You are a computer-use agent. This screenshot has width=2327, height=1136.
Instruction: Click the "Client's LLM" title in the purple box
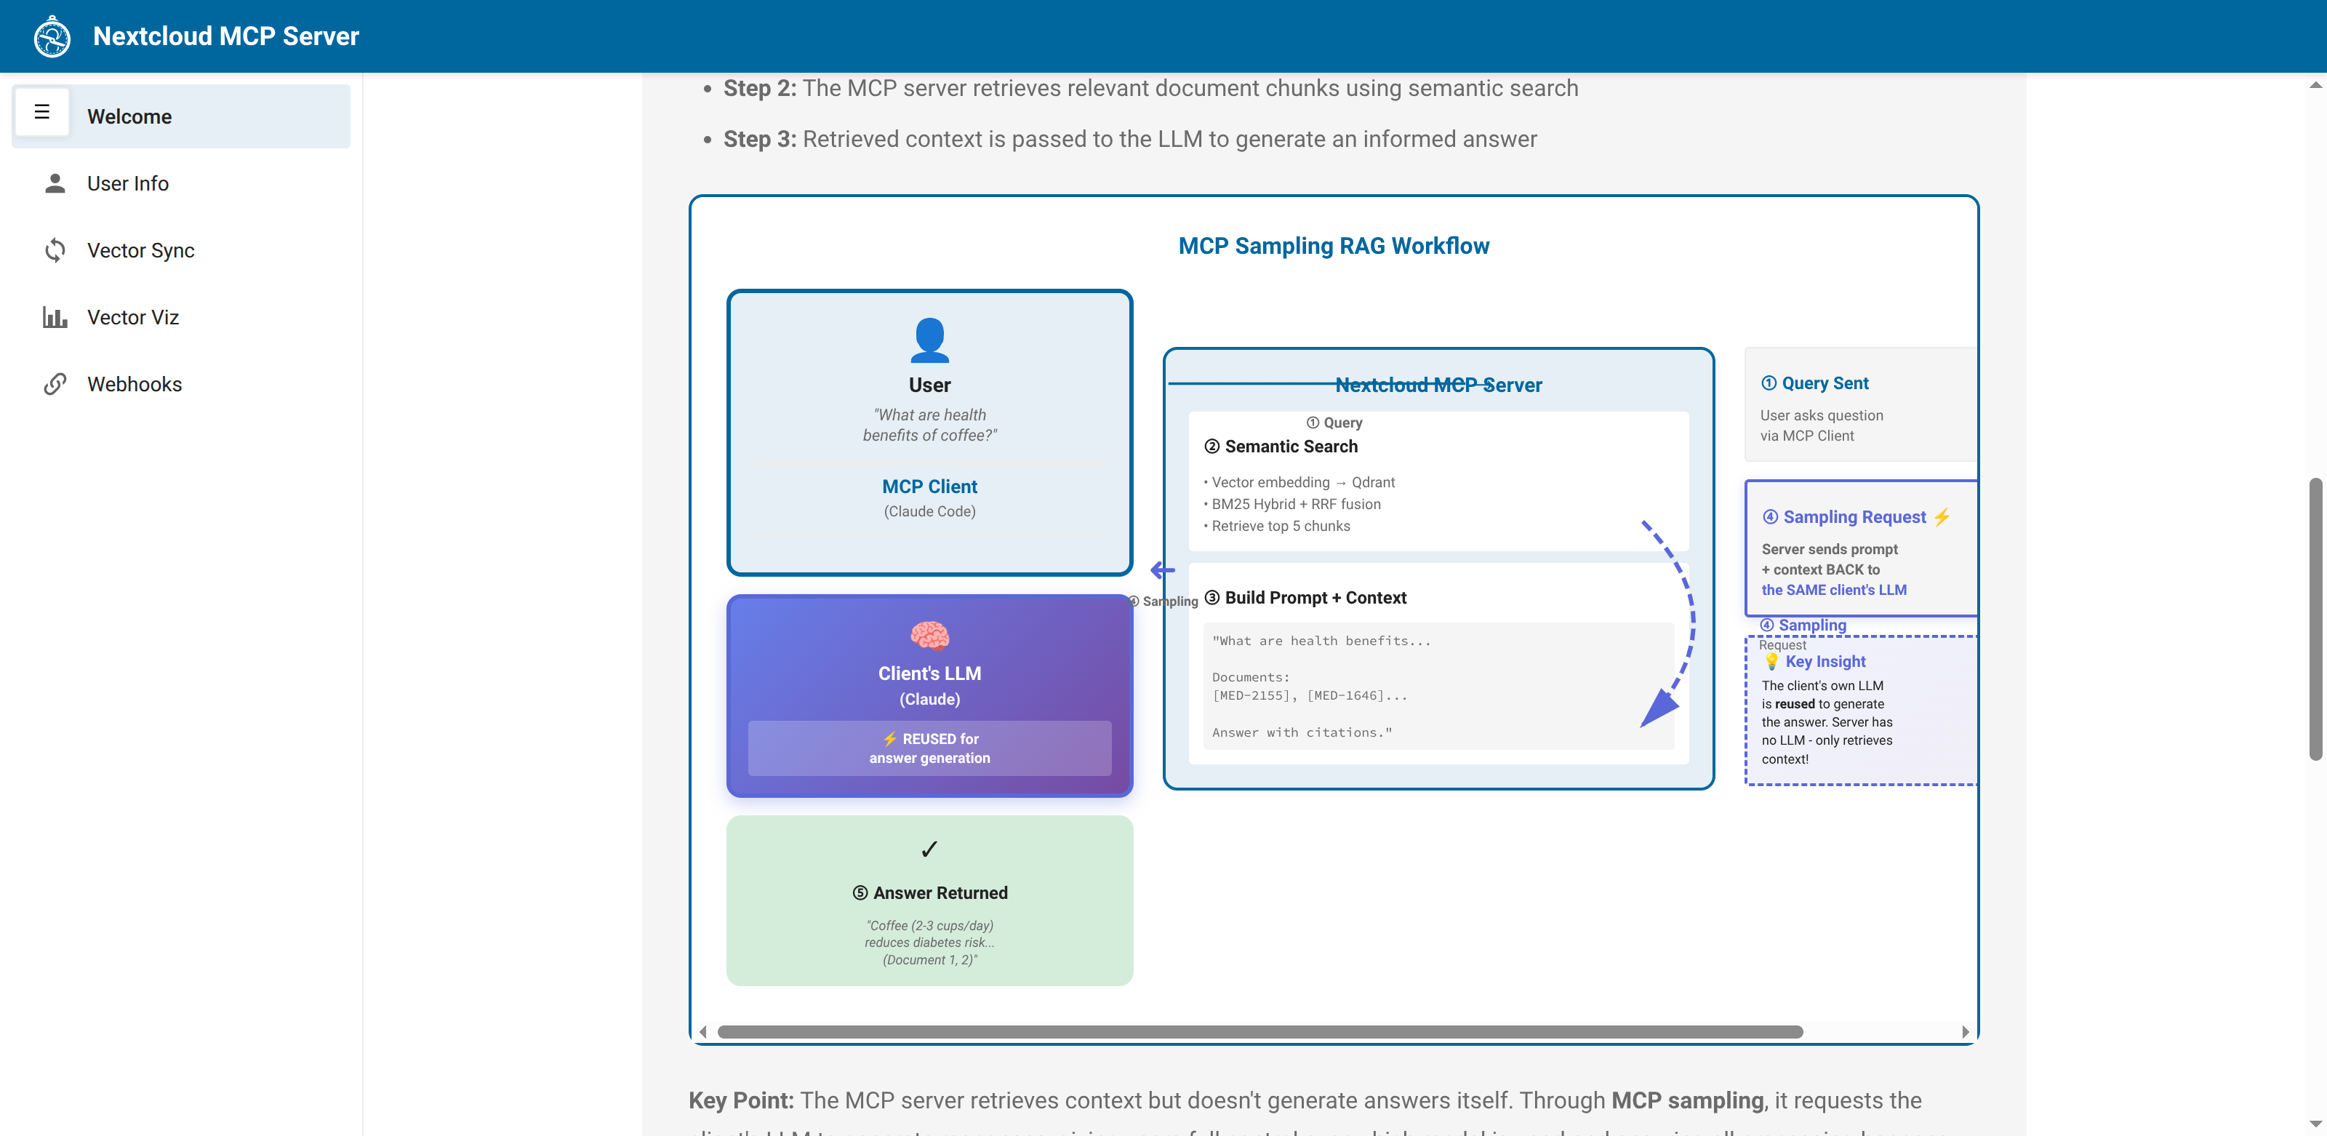(929, 673)
